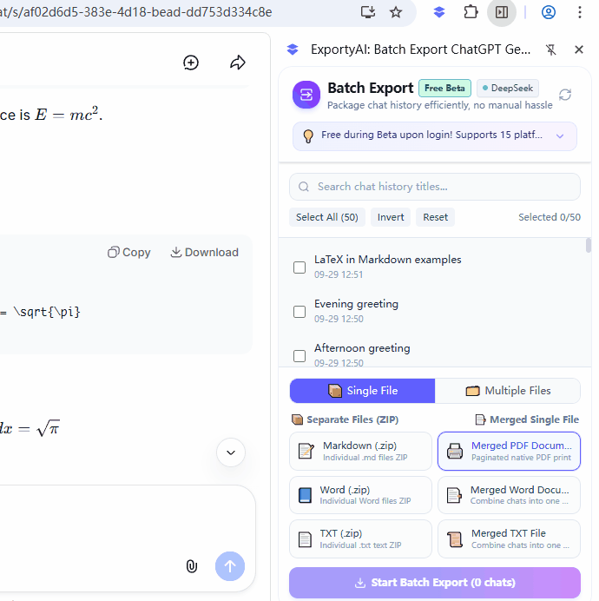This screenshot has width=599, height=601.
Task: Check the Afternoon greeting checkbox
Action: click(x=299, y=356)
